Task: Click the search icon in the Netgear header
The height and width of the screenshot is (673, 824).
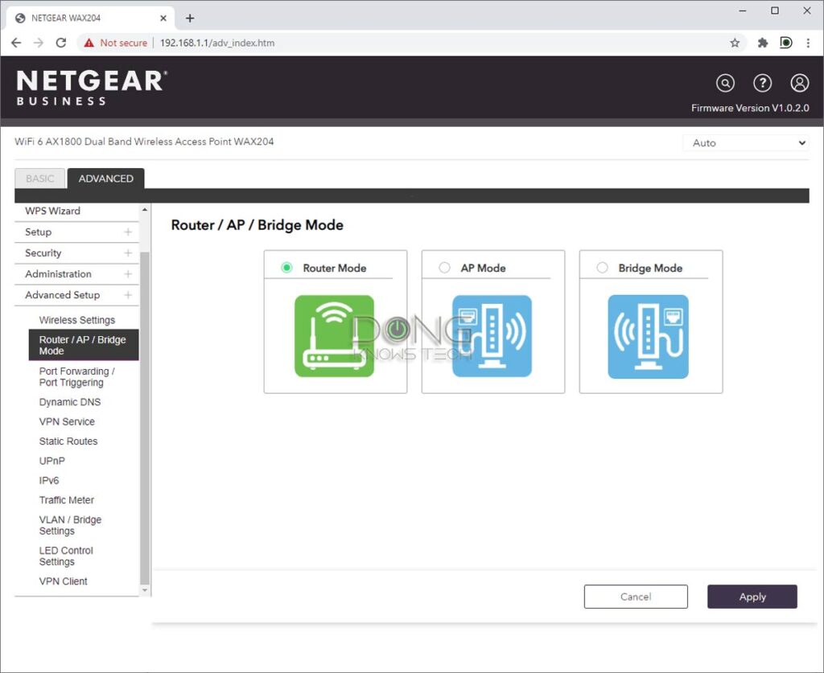Action: [x=725, y=83]
